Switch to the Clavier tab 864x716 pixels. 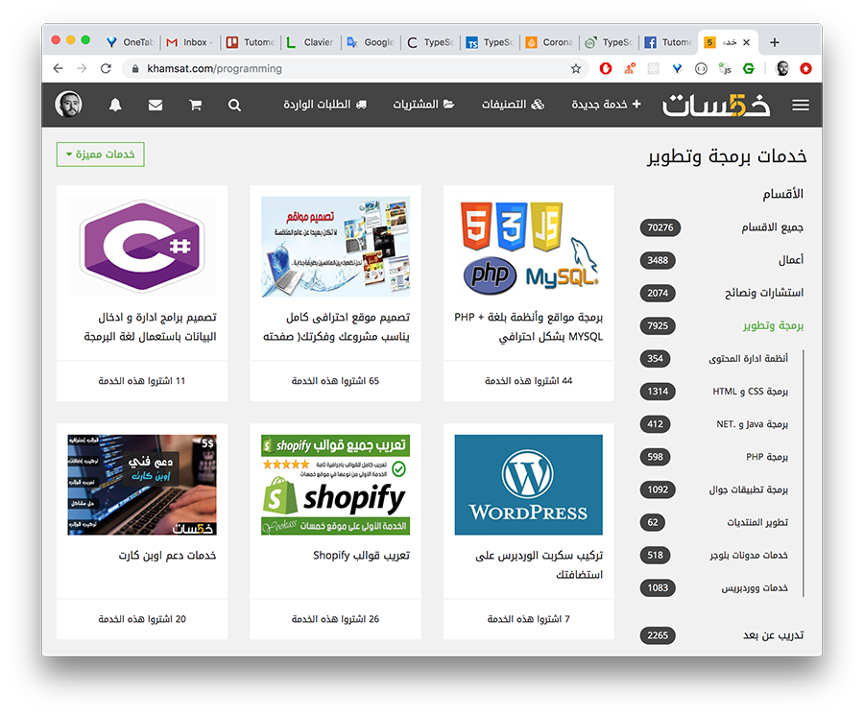(310, 42)
